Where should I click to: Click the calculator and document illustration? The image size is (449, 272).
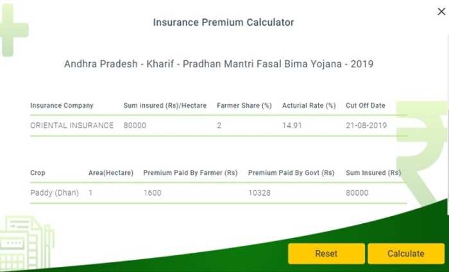26,243
